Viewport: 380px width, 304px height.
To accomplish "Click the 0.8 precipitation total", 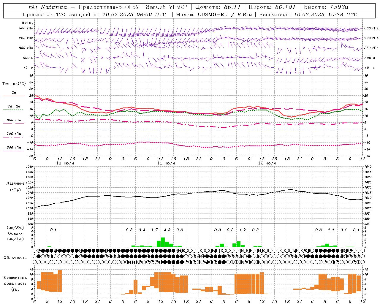I will click(230, 230).
